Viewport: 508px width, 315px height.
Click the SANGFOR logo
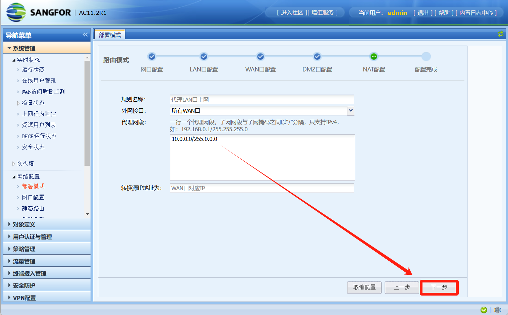pyautogui.click(x=39, y=12)
